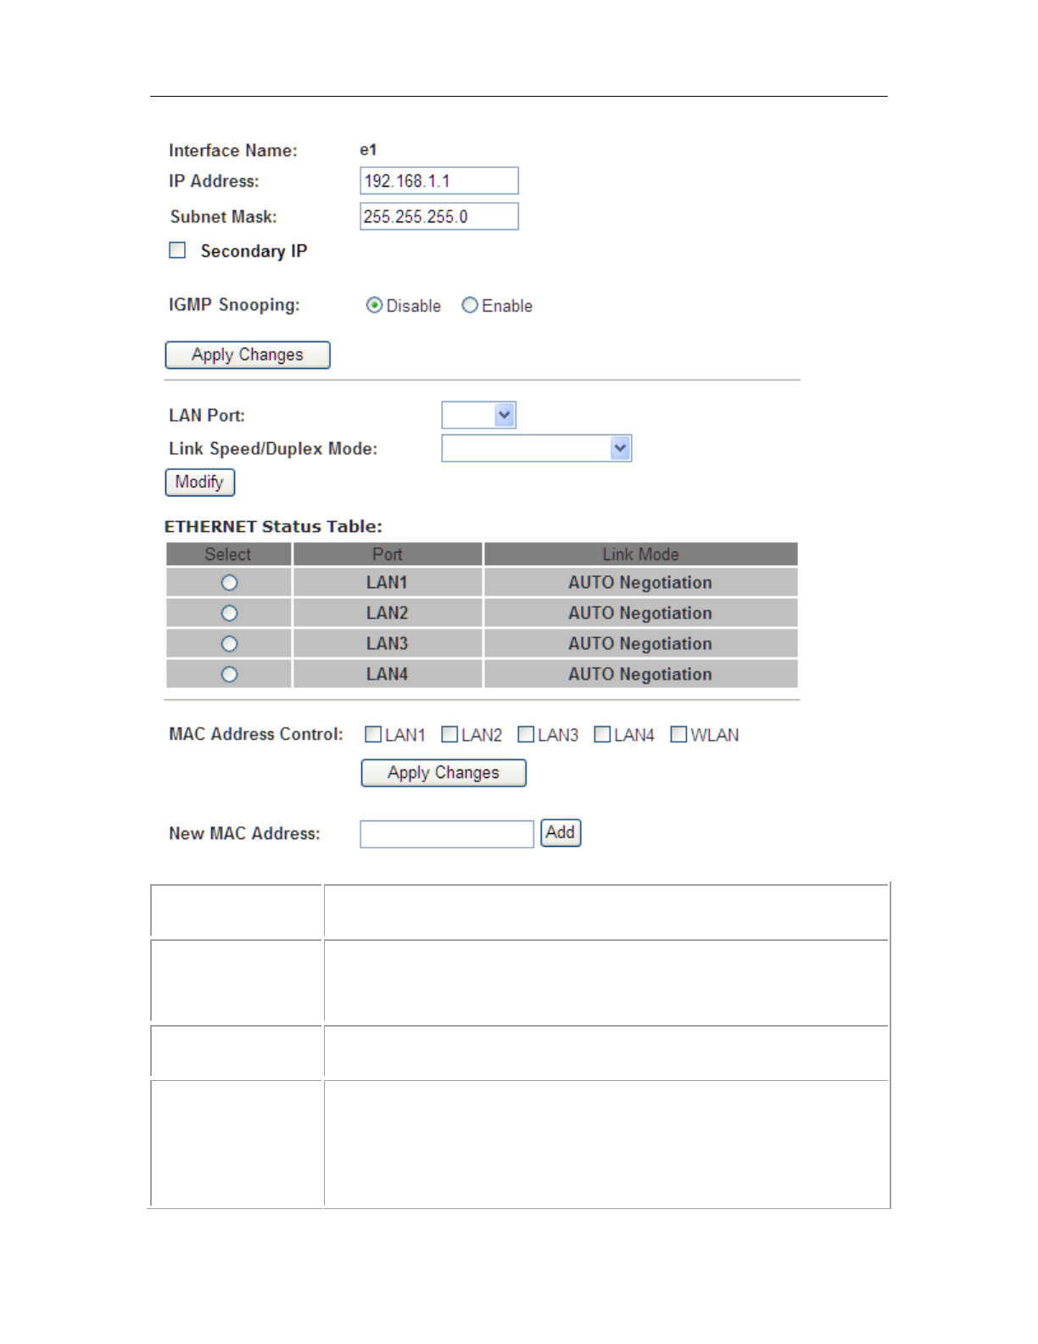Select IGMP Snooping Enable radio button
The height and width of the screenshot is (1344, 1038).
coord(470,305)
